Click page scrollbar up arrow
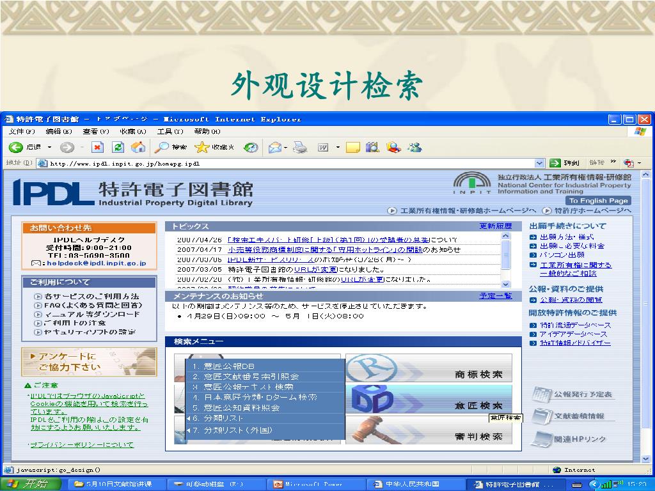 [x=645, y=175]
